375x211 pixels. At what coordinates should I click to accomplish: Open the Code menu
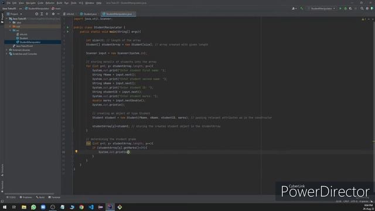pyautogui.click(x=40, y=3)
